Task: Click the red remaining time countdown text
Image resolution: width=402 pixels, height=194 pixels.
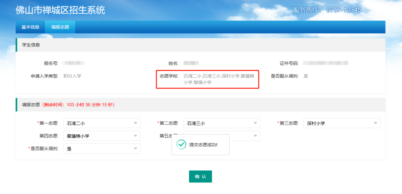Action: coord(79,105)
